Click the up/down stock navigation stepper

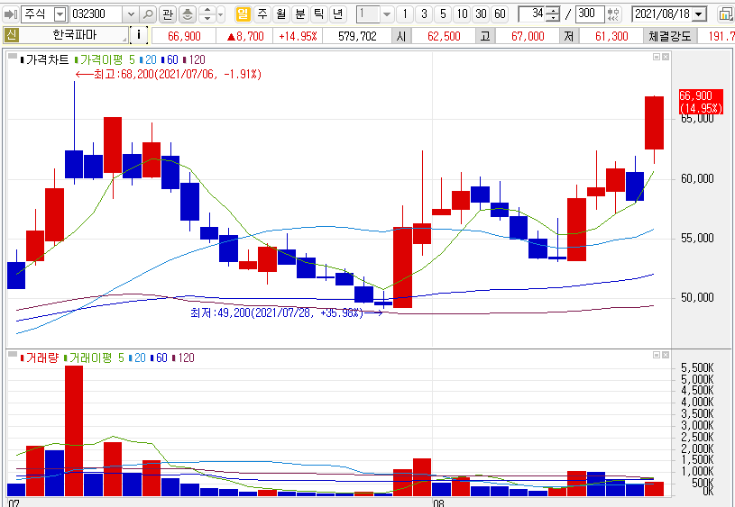[x=207, y=14]
